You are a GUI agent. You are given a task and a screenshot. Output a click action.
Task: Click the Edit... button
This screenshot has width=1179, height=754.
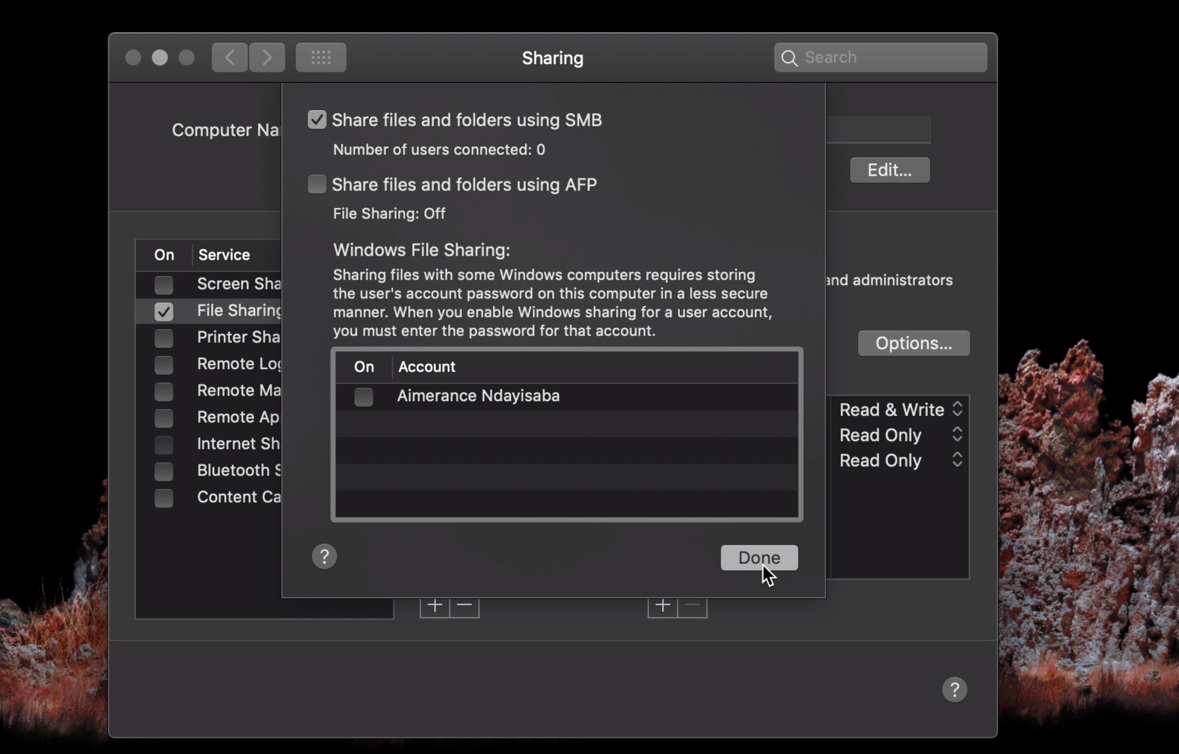(889, 170)
